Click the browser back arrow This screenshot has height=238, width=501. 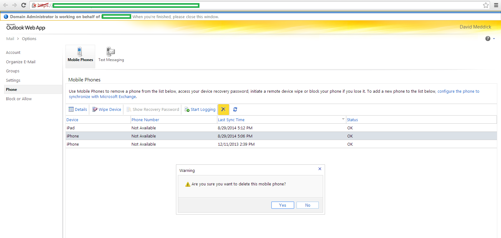5,5
